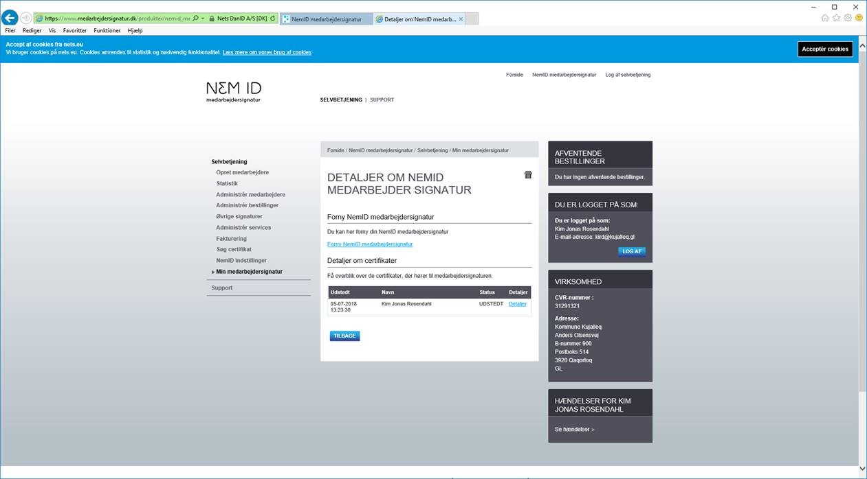
Task: Open the Rediger menu
Action: click(x=32, y=31)
